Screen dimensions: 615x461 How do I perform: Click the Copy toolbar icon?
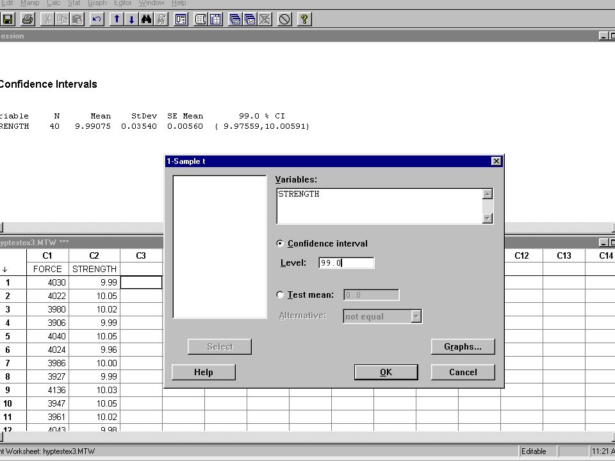tap(62, 19)
